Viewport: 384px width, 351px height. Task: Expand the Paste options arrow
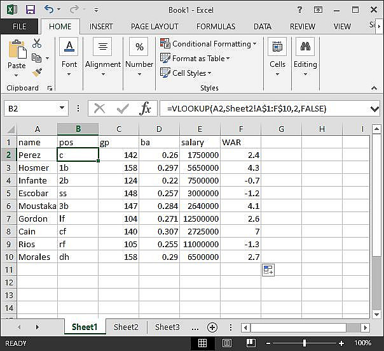pyautogui.click(x=16, y=75)
